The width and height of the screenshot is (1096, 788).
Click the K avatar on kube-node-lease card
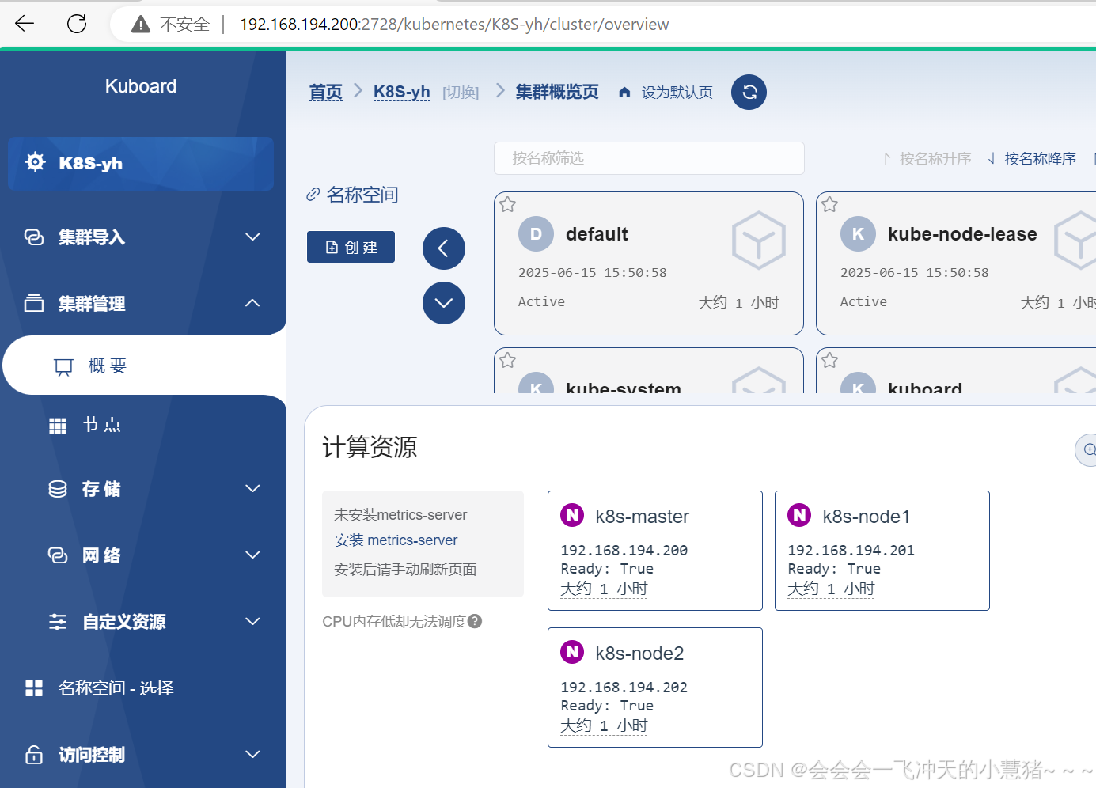click(x=858, y=234)
